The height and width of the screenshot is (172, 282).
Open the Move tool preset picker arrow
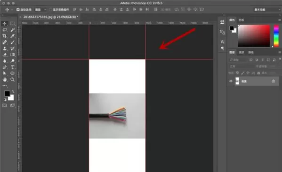click(x=12, y=10)
